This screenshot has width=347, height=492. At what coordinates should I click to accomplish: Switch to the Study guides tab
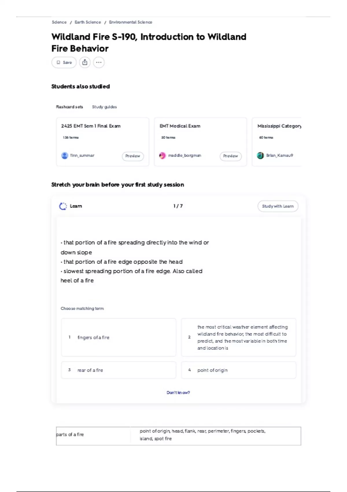pyautogui.click(x=104, y=107)
